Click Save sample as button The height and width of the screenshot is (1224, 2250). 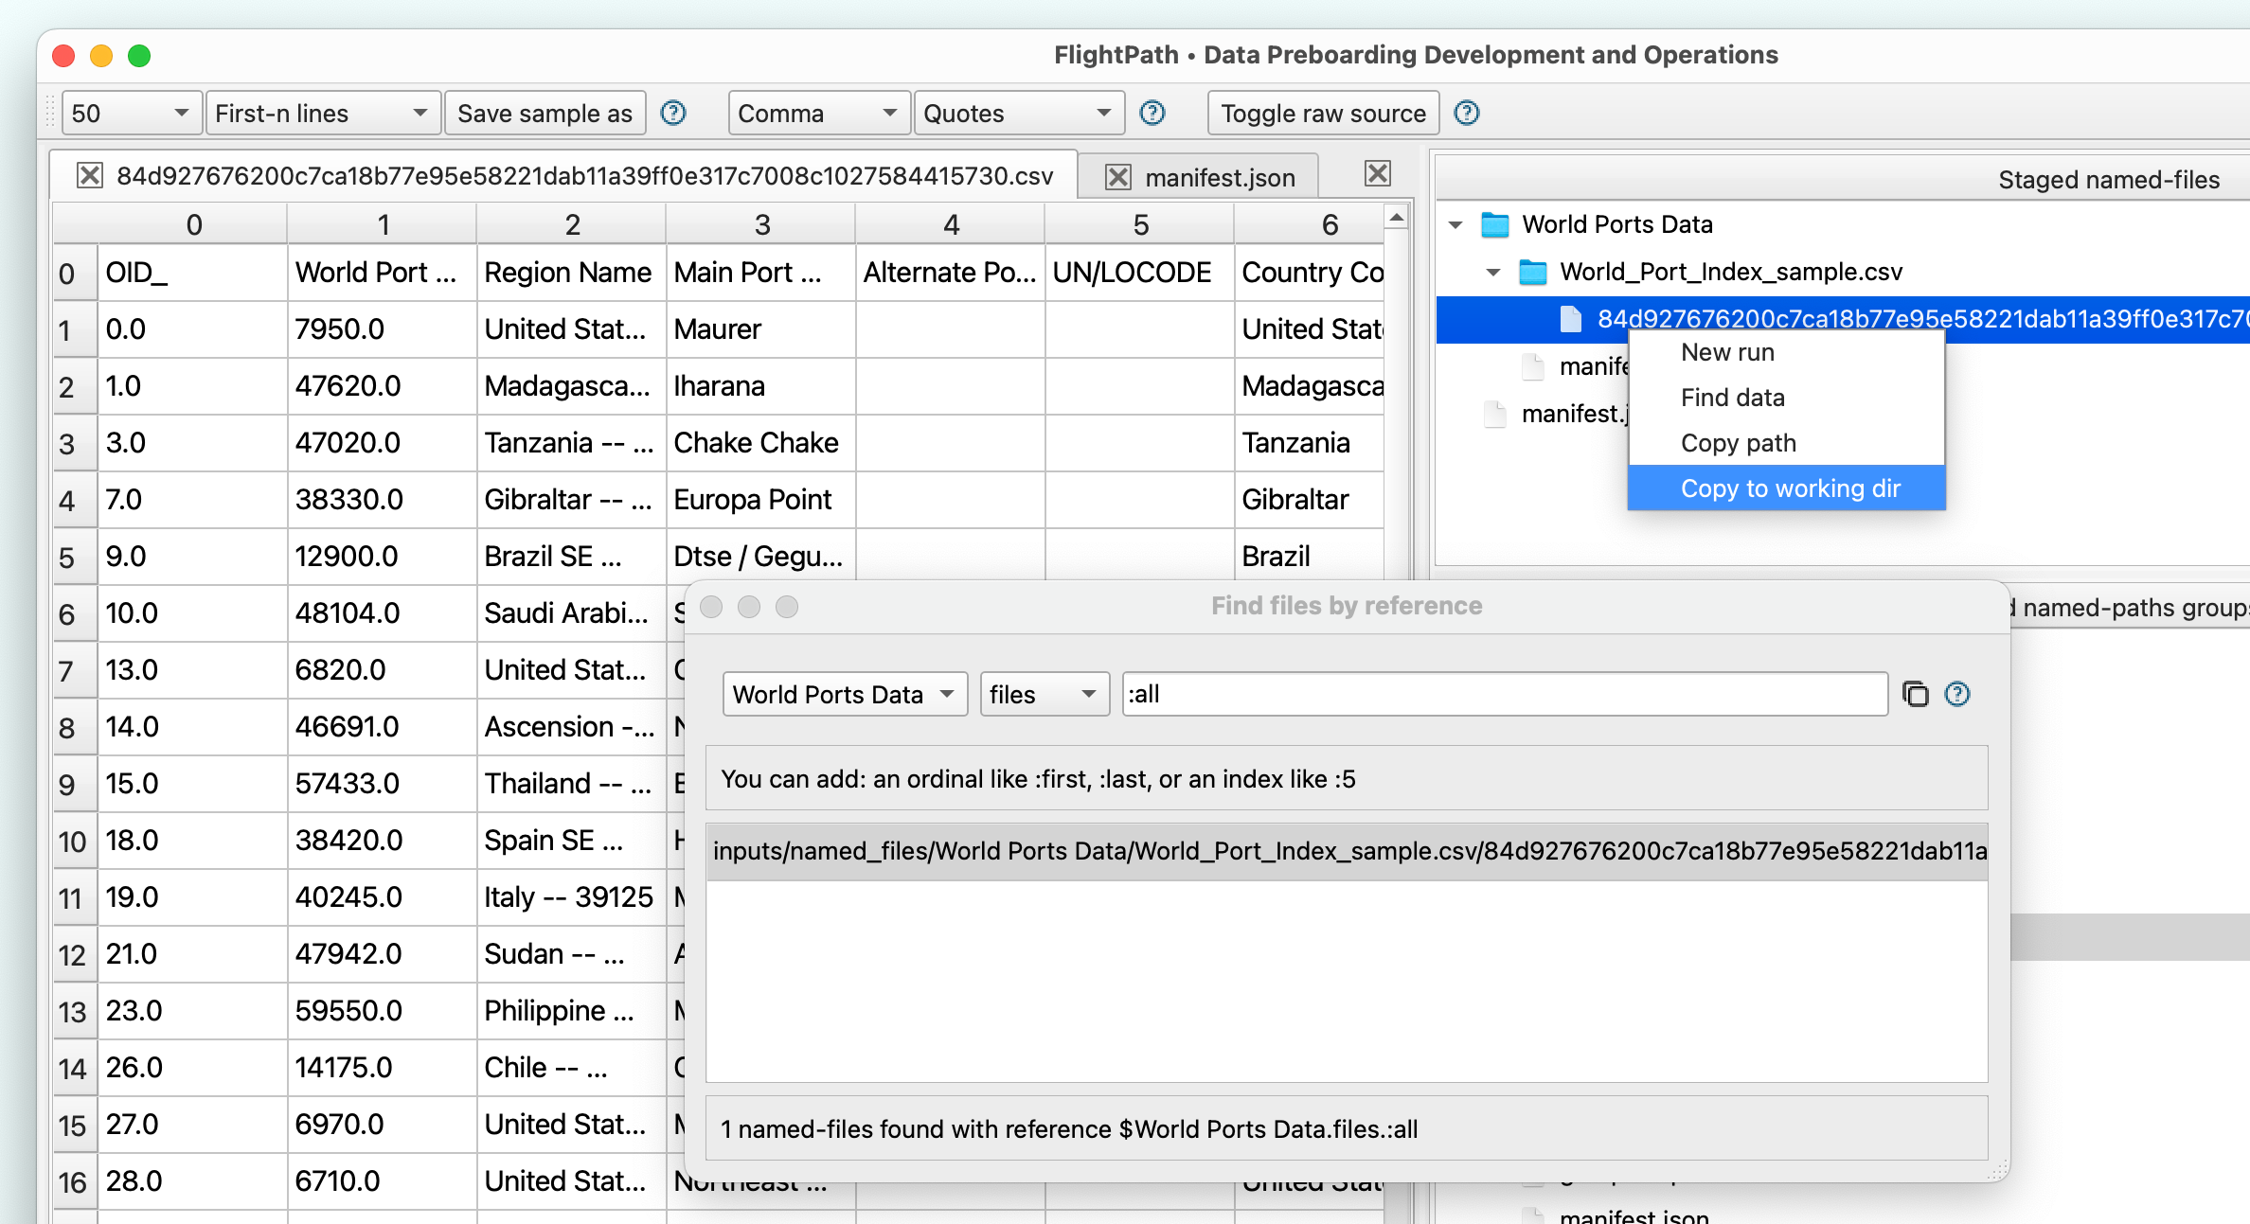pos(545,114)
